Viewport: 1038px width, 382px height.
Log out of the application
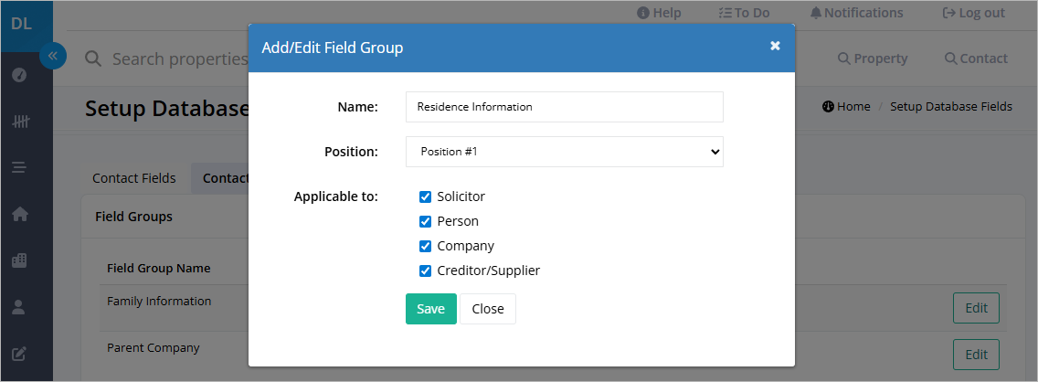[x=973, y=13]
